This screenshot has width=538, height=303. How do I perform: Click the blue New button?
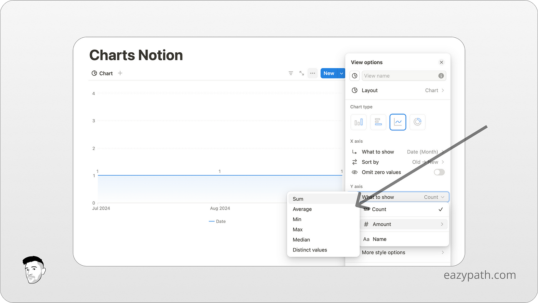click(x=329, y=73)
